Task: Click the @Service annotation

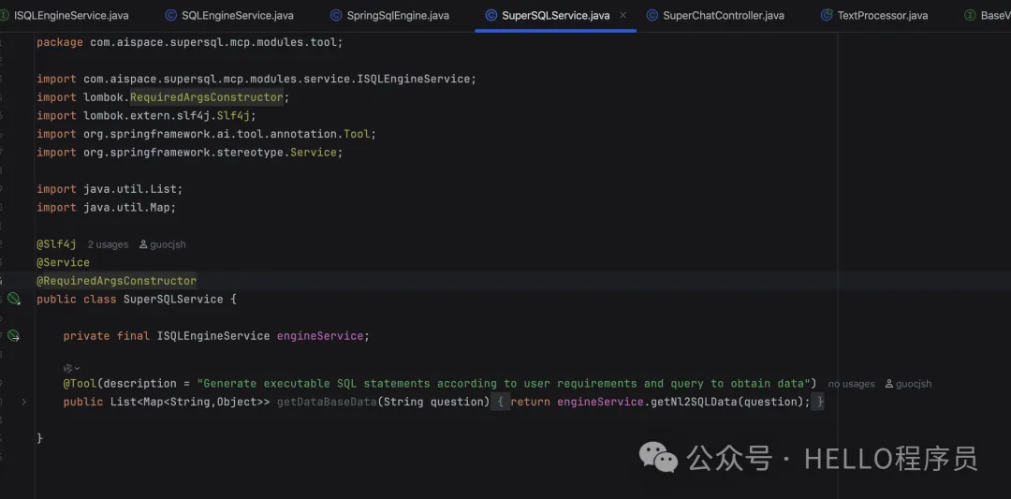Action: [x=64, y=263]
